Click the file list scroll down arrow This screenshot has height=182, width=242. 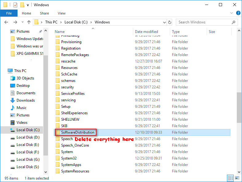click(239, 172)
